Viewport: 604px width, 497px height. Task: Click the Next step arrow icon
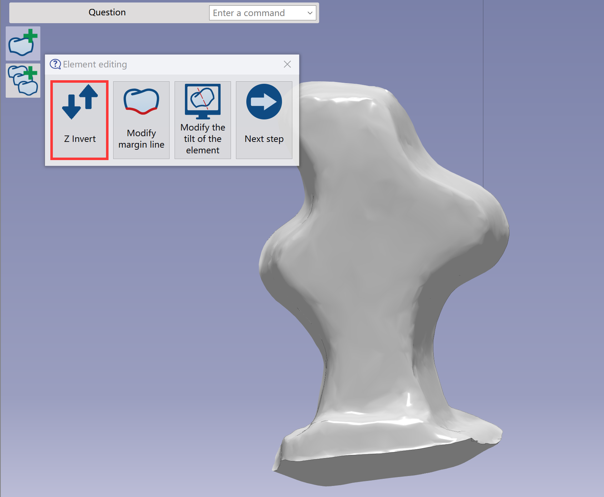click(264, 102)
